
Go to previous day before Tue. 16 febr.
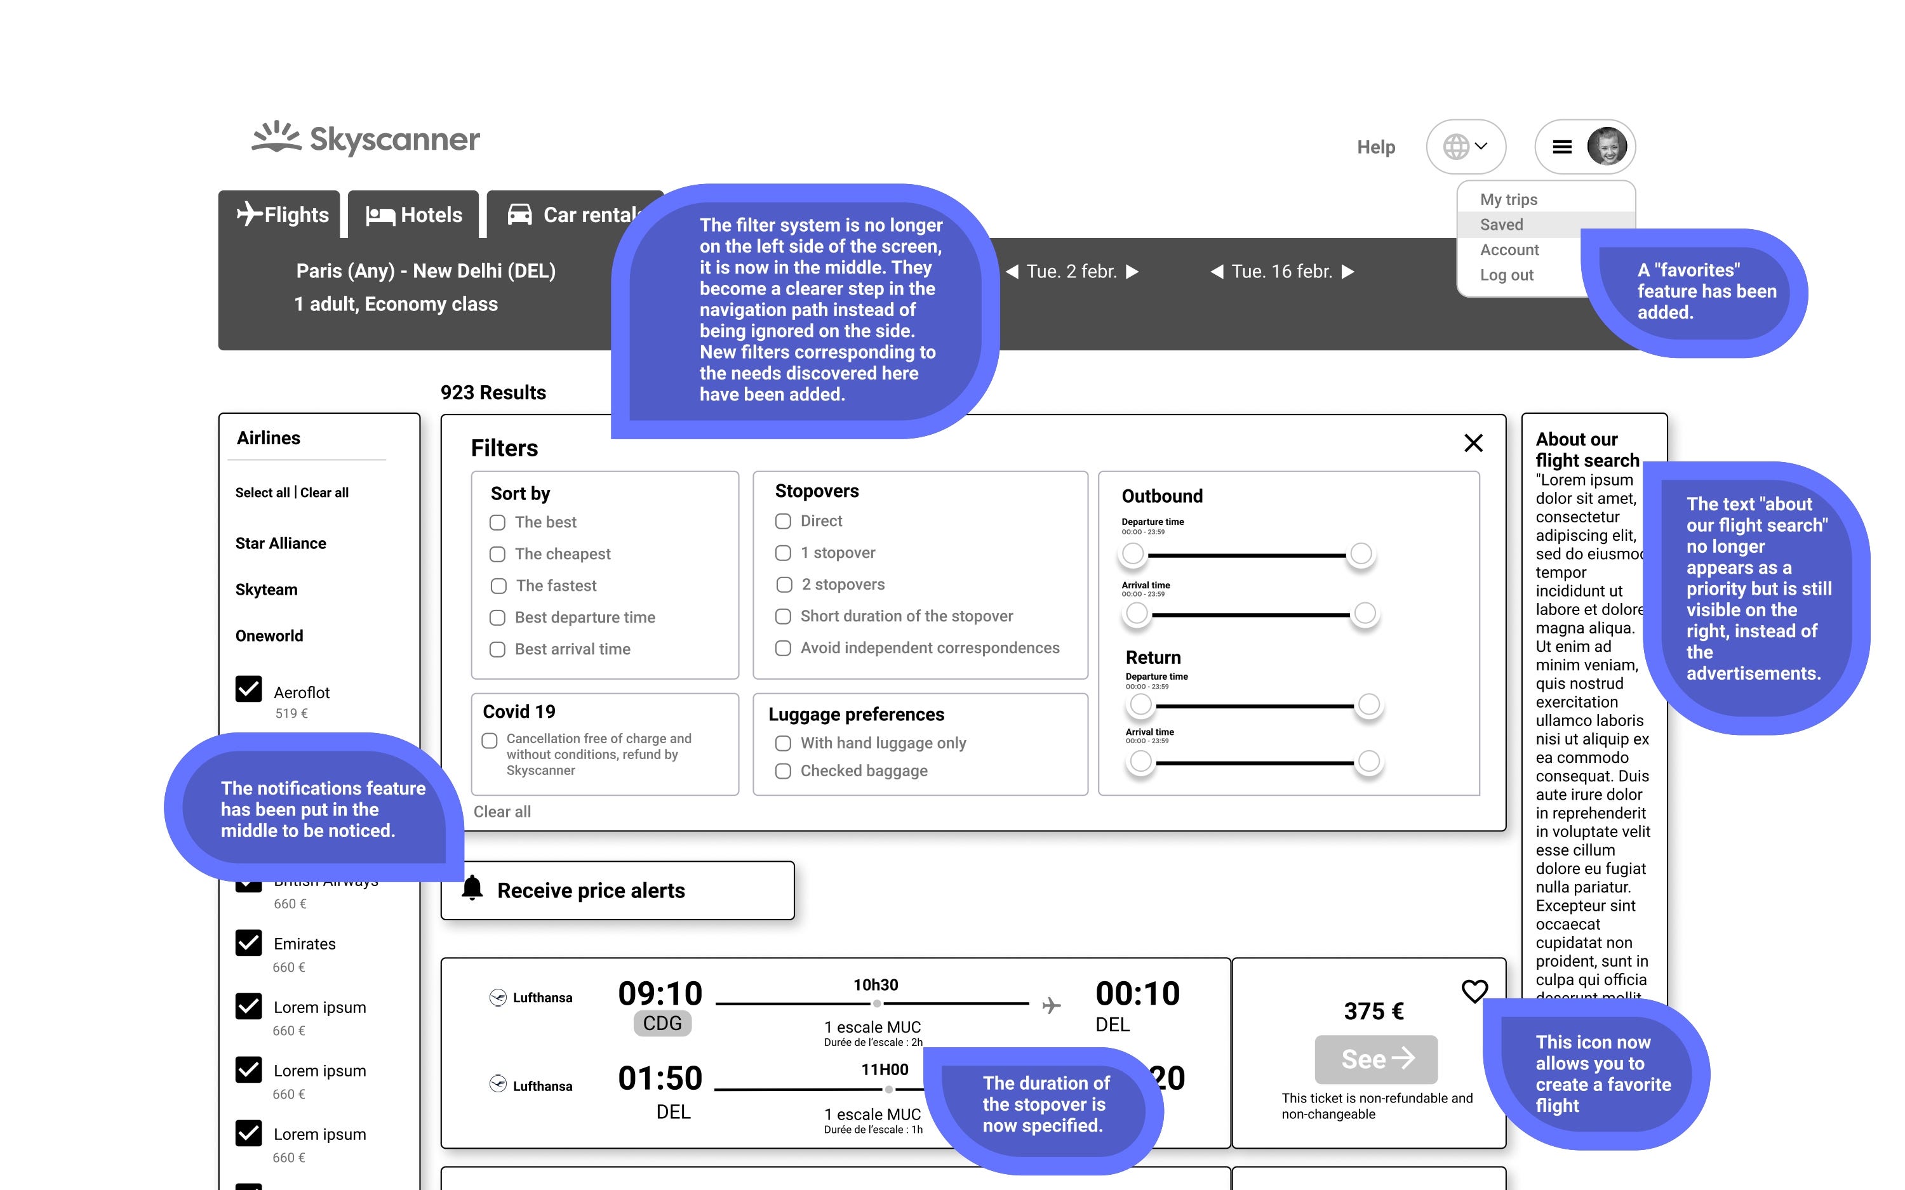1217,272
